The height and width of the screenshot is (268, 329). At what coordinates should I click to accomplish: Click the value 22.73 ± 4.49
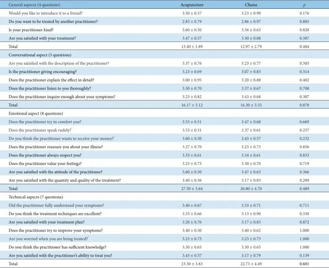251,264
